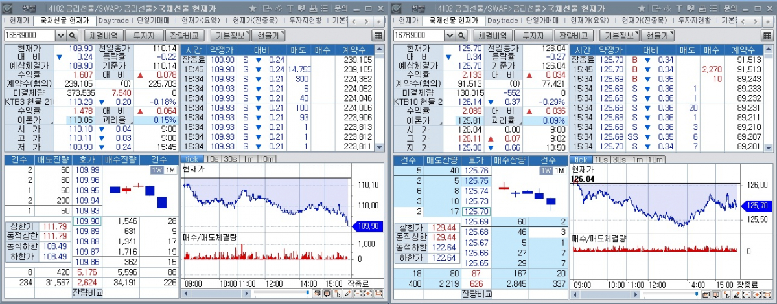This screenshot has height=304, width=777.
Task: Expand the 현물가 dropdown in right window
Action: click(x=657, y=35)
